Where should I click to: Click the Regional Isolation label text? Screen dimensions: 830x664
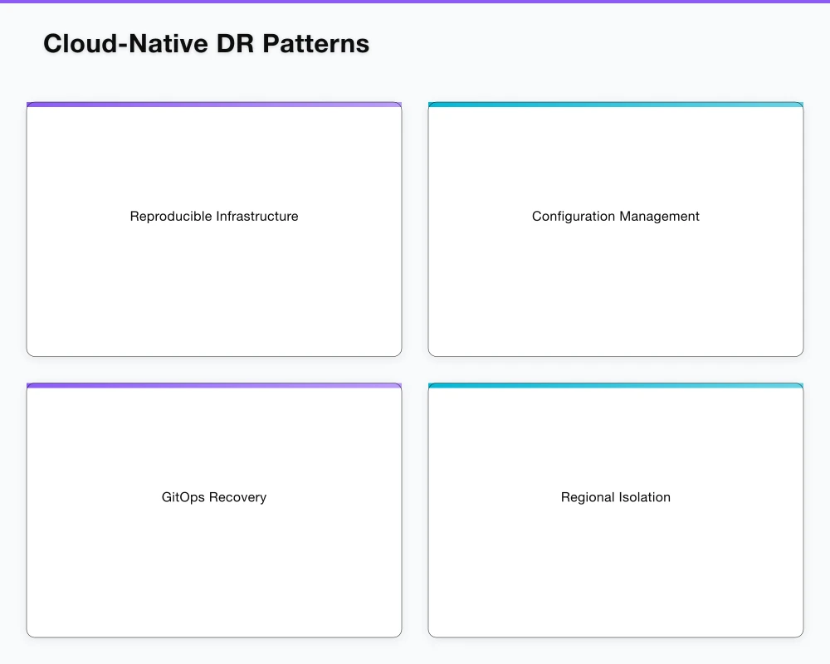coord(615,497)
